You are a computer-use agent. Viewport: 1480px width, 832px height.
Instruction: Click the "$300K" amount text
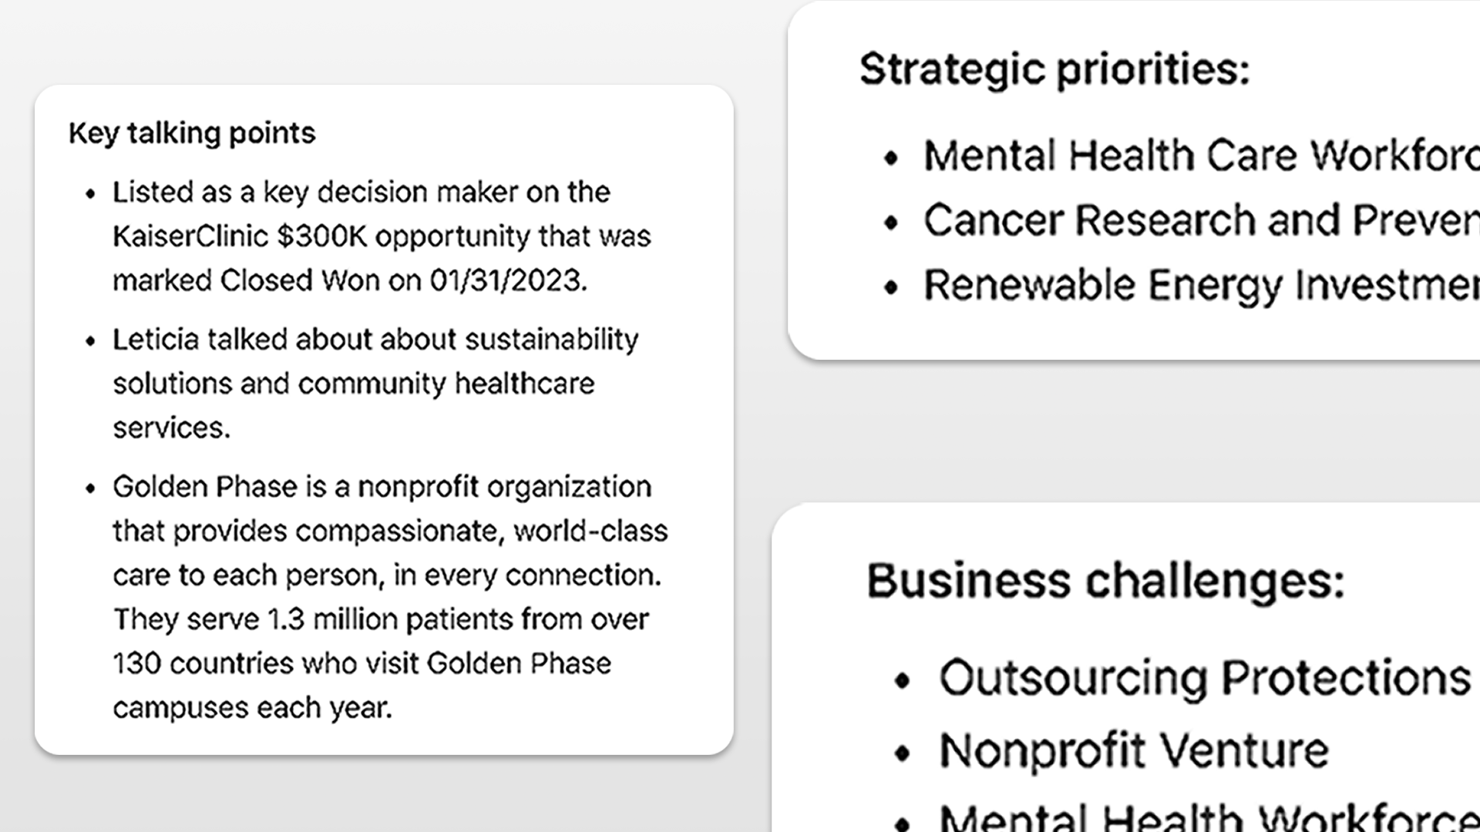point(322,237)
